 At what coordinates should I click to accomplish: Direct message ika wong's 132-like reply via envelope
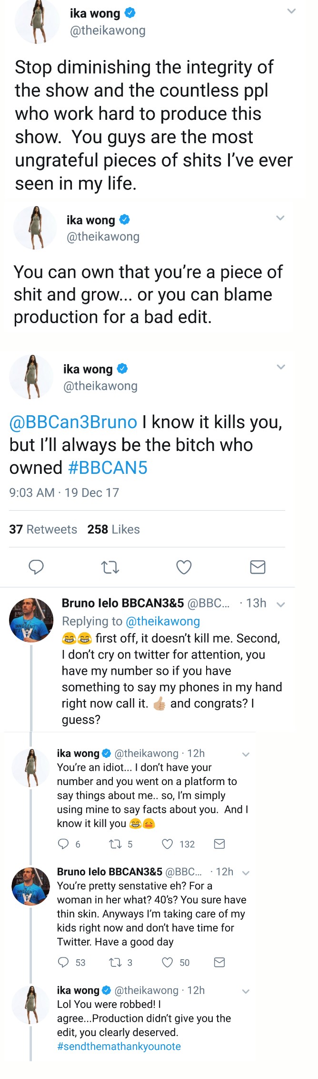tap(219, 844)
